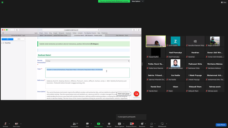The height and width of the screenshot is (128, 228).
Task: Click Safari share icon in shared window
Action: pos(134,30)
